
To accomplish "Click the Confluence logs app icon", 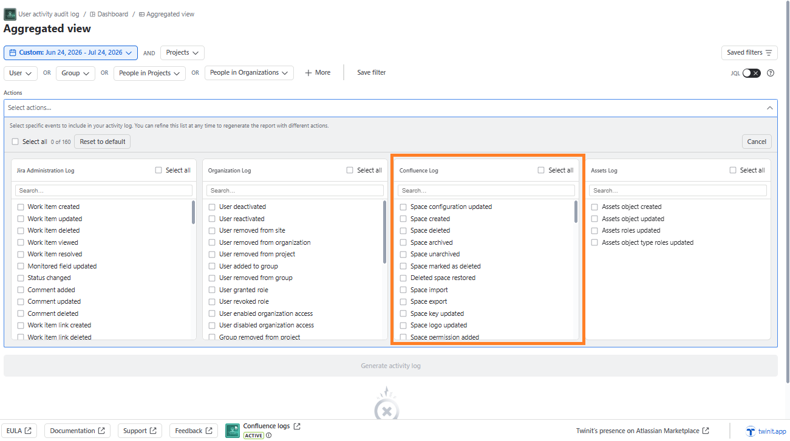I will point(233,431).
